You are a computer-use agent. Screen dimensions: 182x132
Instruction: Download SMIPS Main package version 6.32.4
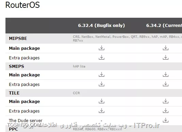[102, 74]
